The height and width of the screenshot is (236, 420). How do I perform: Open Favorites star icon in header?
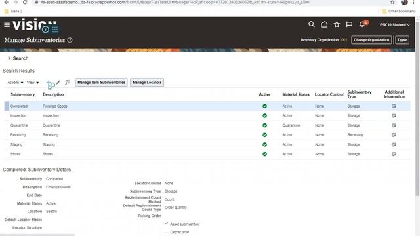pos(337,24)
